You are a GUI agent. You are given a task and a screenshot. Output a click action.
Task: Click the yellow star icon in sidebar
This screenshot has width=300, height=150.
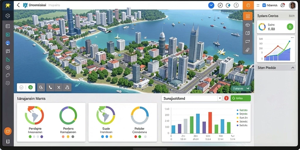(8, 5)
